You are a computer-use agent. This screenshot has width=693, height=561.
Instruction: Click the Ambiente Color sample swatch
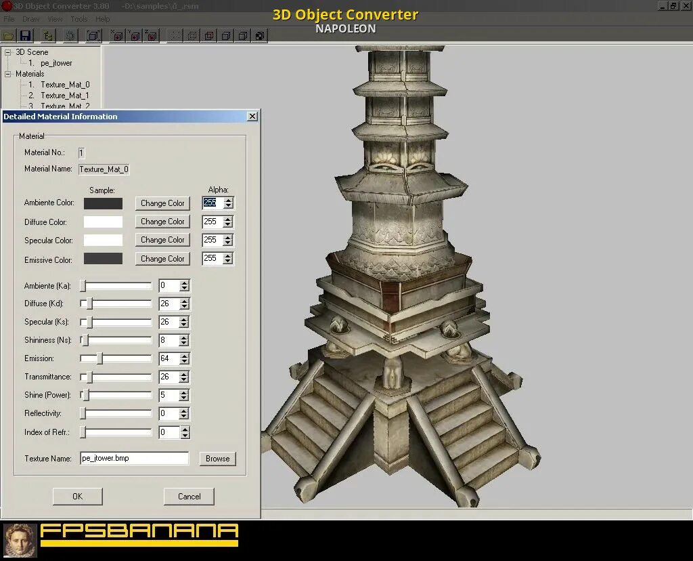103,203
